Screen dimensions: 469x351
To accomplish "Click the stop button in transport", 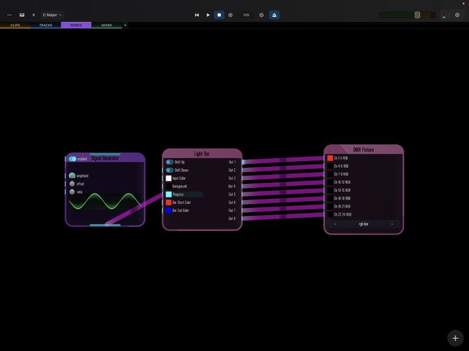I will click(220, 15).
